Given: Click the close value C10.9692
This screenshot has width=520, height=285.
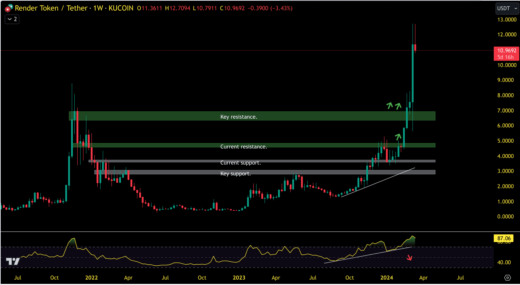Looking at the screenshot, I should point(232,8).
